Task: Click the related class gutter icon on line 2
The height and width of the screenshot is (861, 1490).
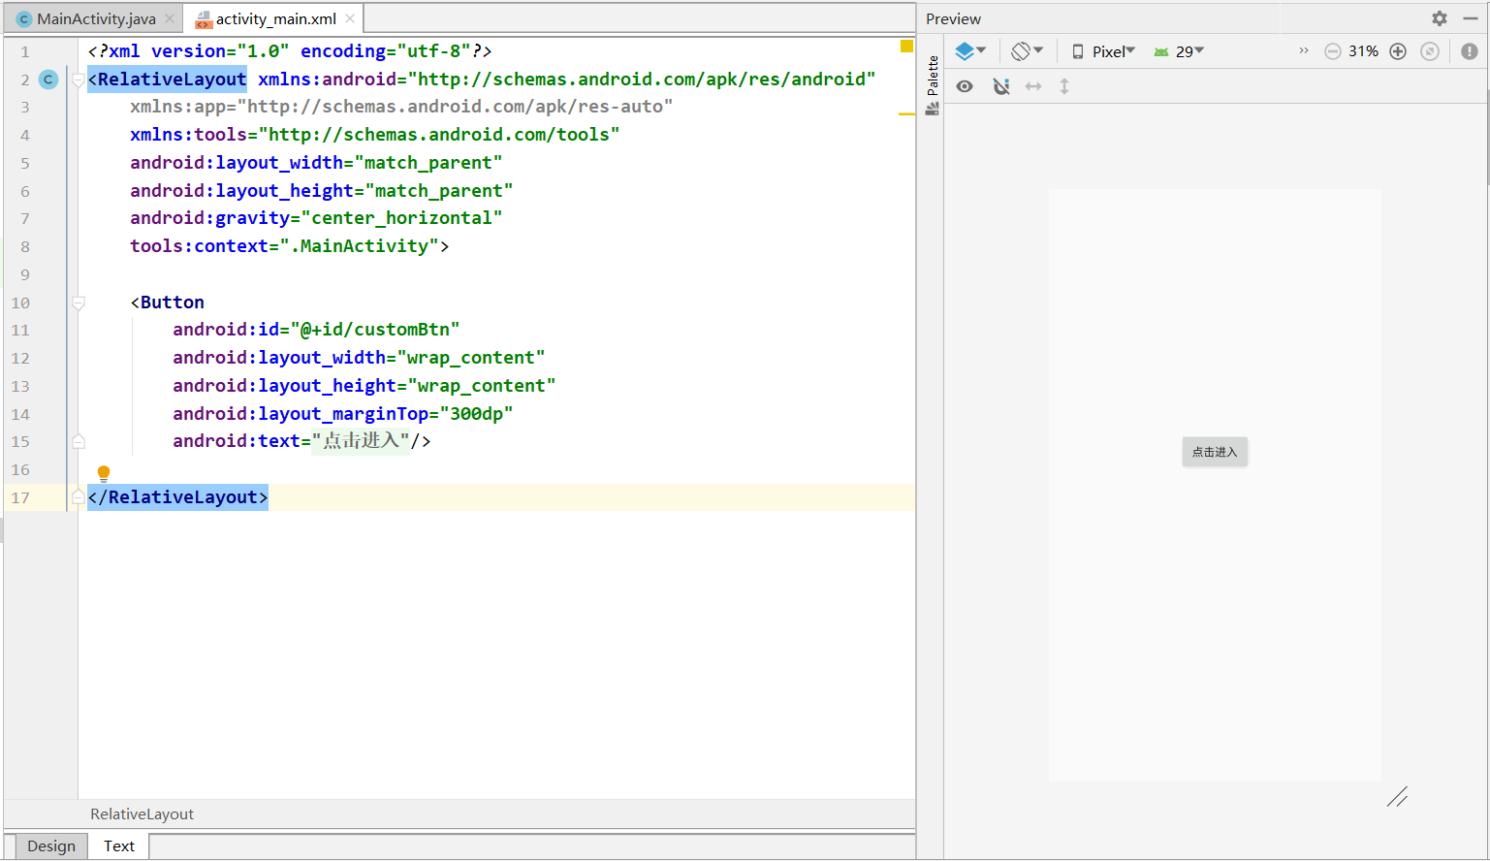Action: pos(48,80)
